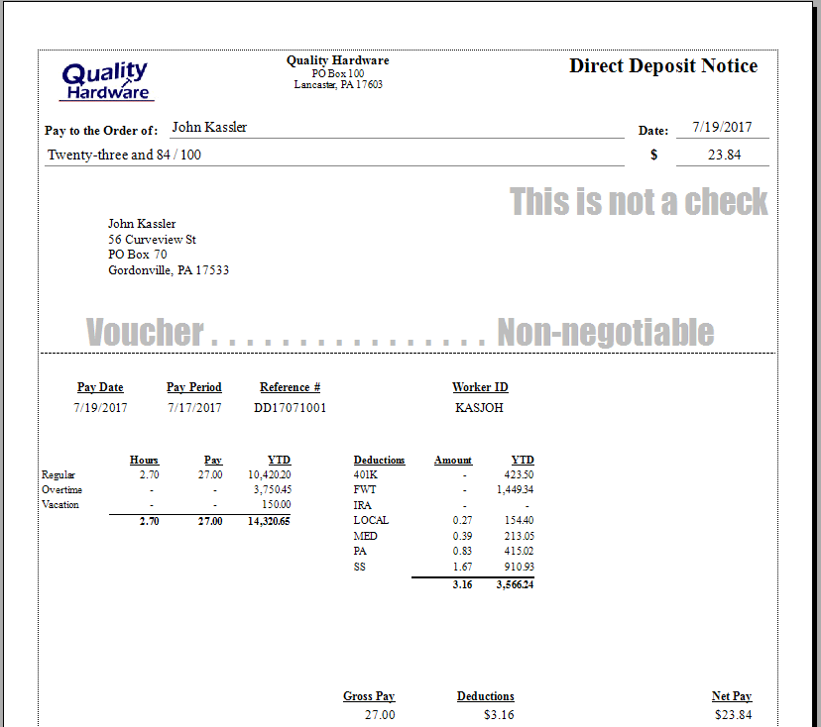The image size is (821, 727).
Task: Click the Hours column header
Action: coord(144,460)
